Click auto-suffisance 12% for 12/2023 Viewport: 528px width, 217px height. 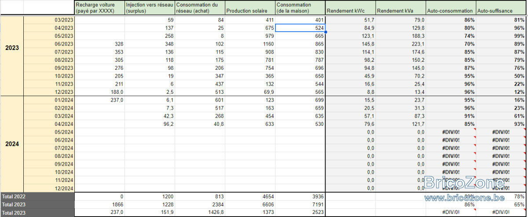coord(501,92)
